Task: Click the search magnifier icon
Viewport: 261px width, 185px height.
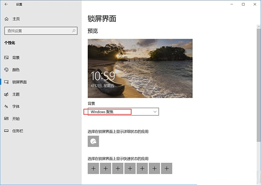Action: click(x=74, y=30)
